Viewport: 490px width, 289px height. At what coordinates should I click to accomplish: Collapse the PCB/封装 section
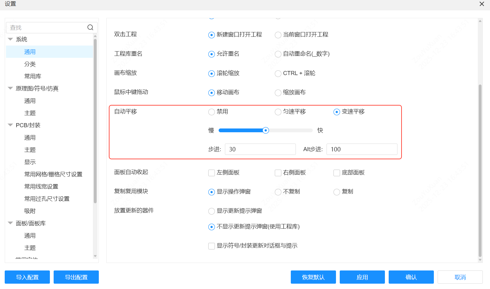coord(10,125)
